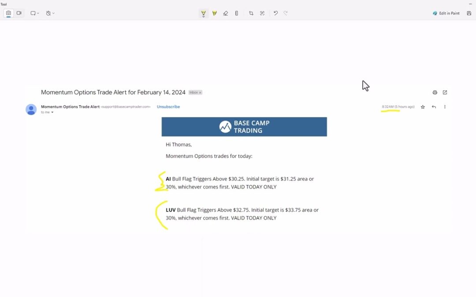Select the ballpoint pen tool

pyautogui.click(x=203, y=13)
